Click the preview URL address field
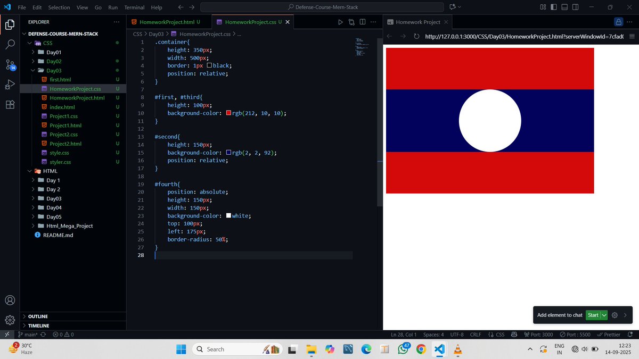Viewport: 639px width, 359px height. pos(524,36)
